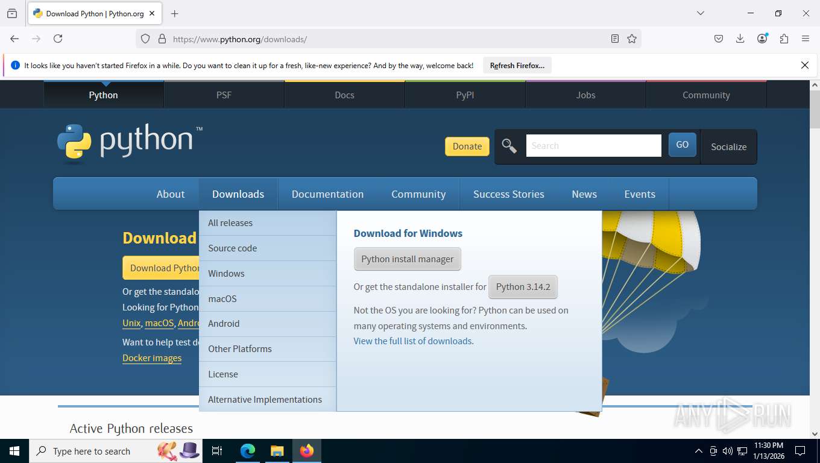Switch to the Jobs top tab
The image size is (820, 463).
[585, 95]
